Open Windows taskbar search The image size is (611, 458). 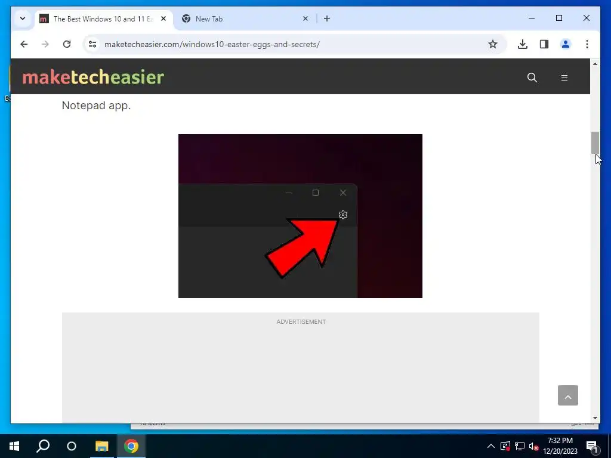coord(43,446)
